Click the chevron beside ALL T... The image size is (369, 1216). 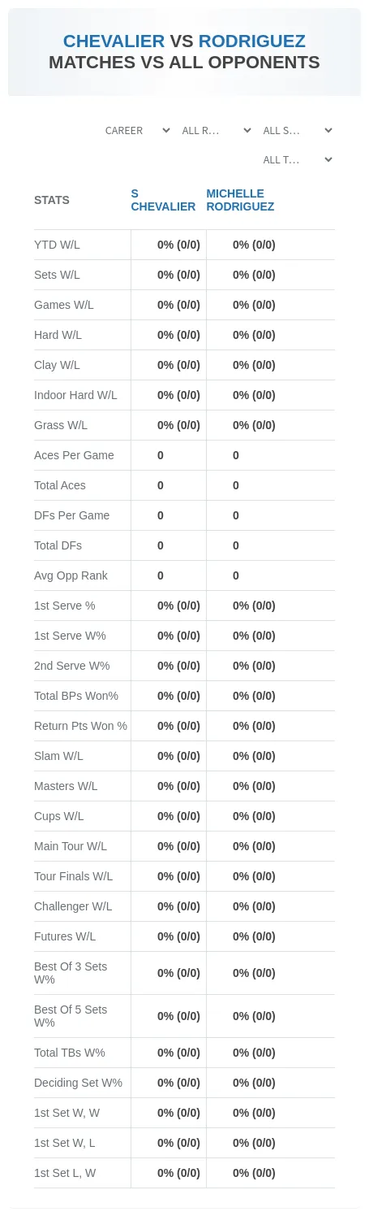point(328,159)
